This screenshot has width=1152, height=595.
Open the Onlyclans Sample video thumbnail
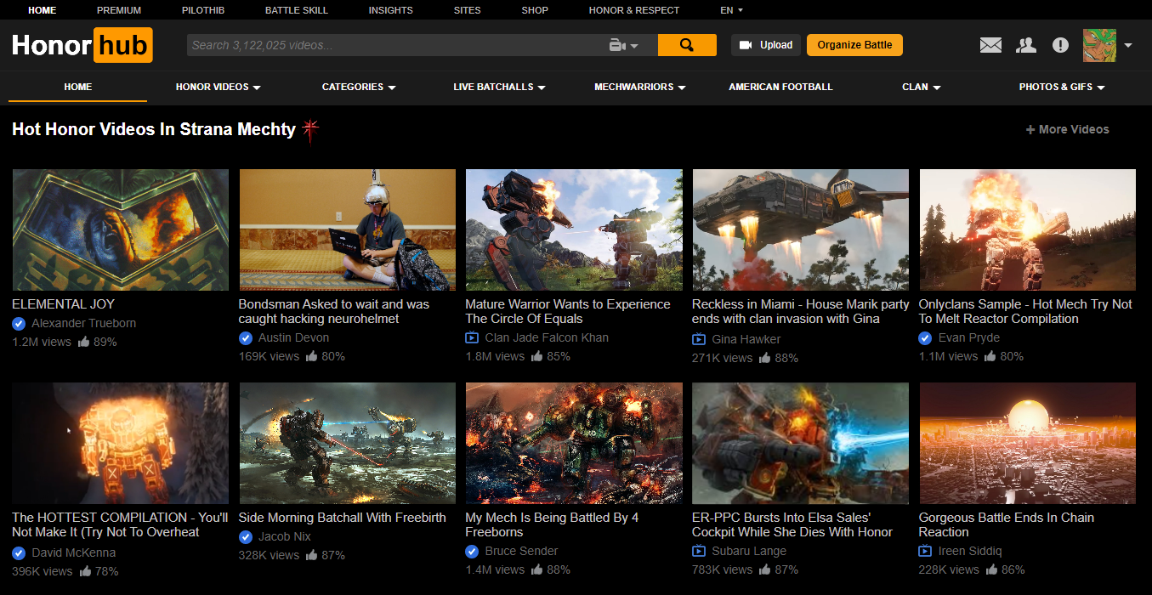[1027, 229]
